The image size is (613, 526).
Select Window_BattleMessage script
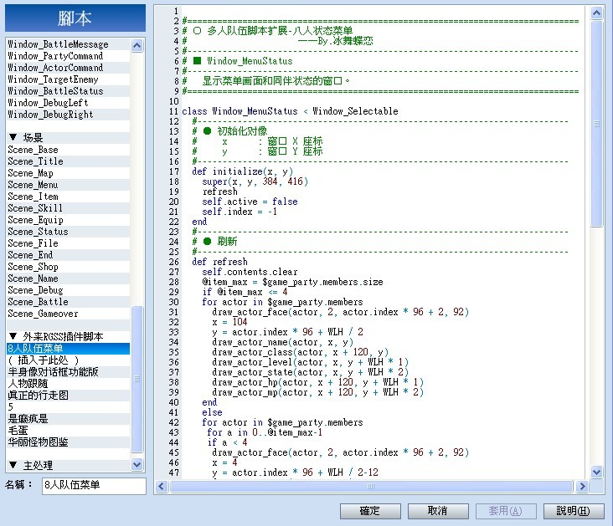coord(68,44)
